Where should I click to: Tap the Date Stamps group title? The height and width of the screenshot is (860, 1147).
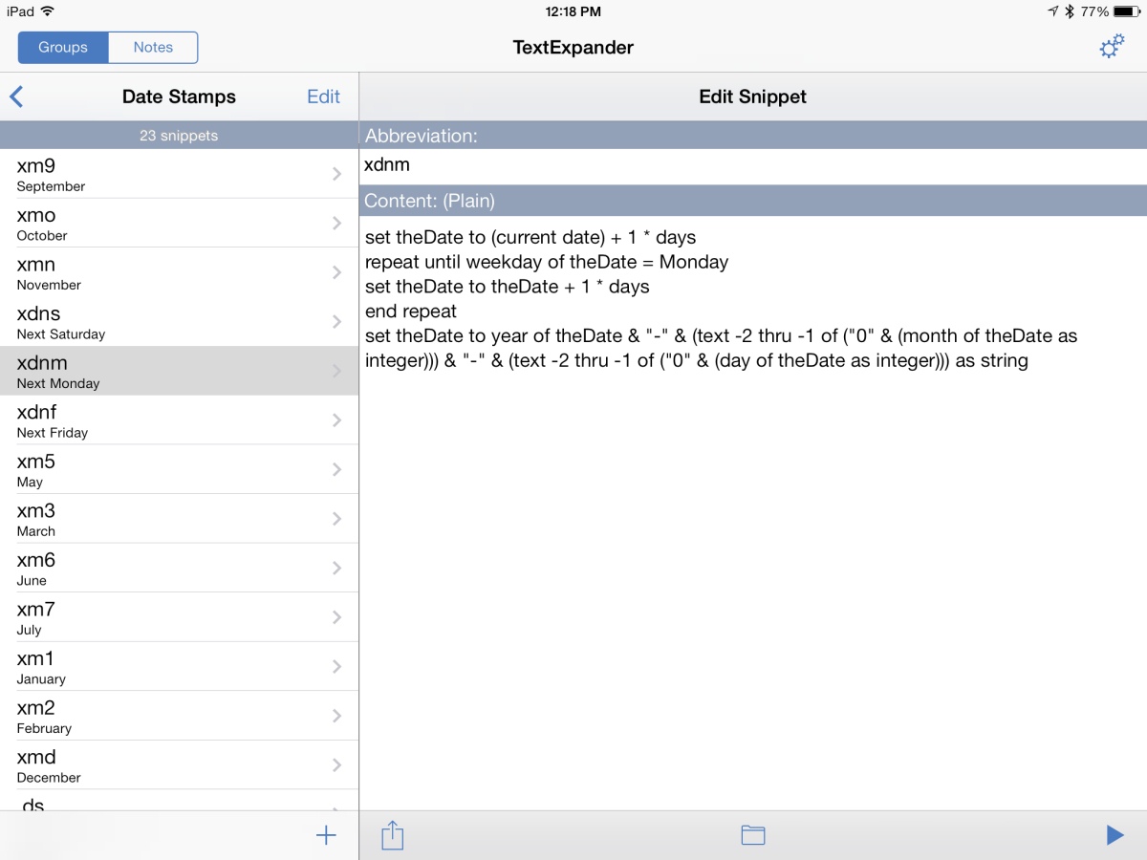[179, 97]
